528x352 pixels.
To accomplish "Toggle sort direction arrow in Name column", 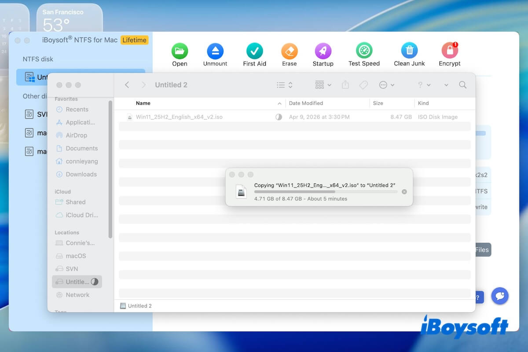I will pyautogui.click(x=279, y=103).
